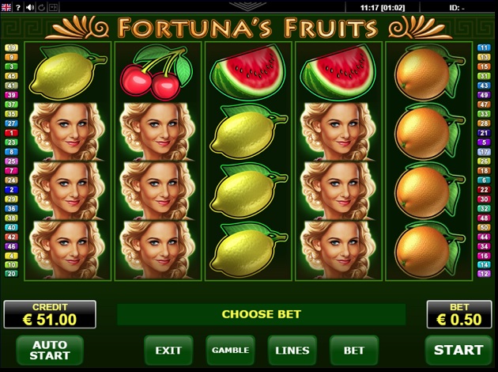Click the Gamble button
498x372 pixels.
coord(230,350)
